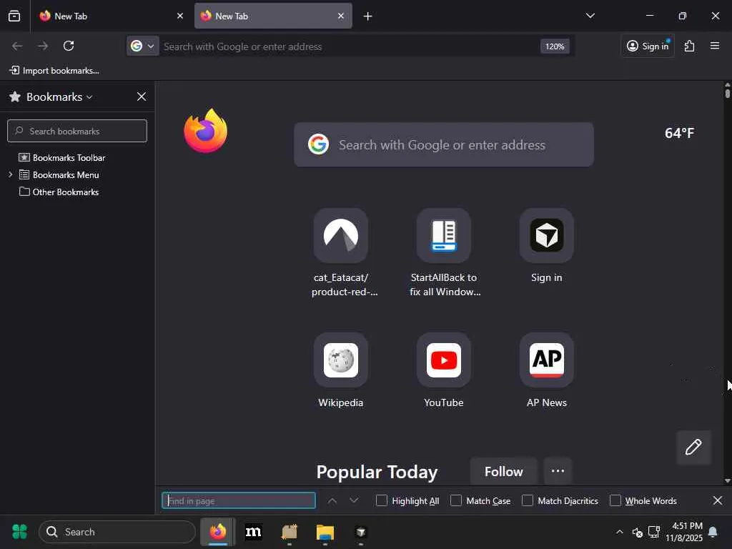Click the new tab page Google search box

coord(443,144)
